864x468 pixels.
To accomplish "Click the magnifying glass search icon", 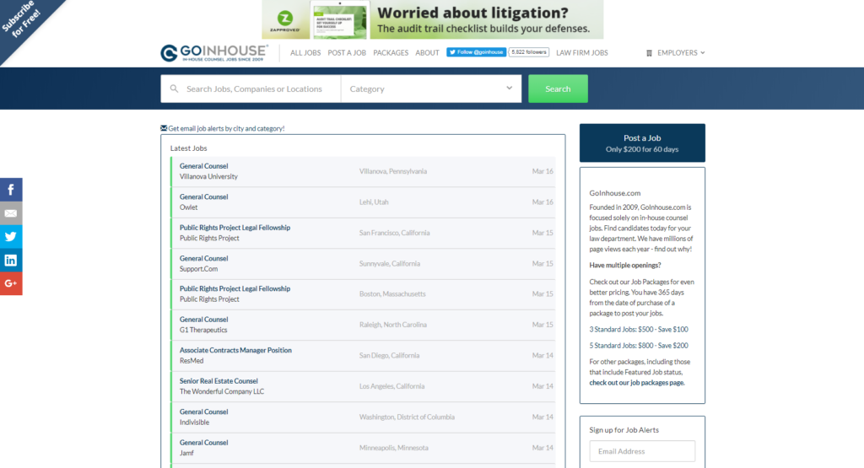I will click(174, 89).
